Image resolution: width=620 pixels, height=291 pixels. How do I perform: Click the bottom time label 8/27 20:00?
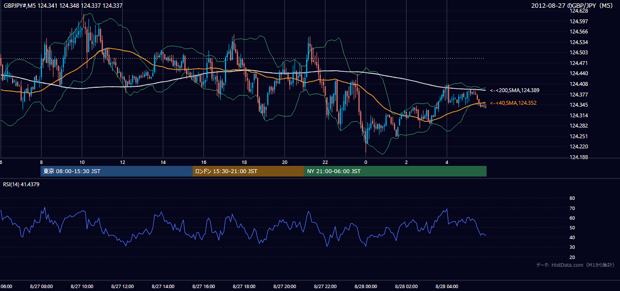point(285,287)
